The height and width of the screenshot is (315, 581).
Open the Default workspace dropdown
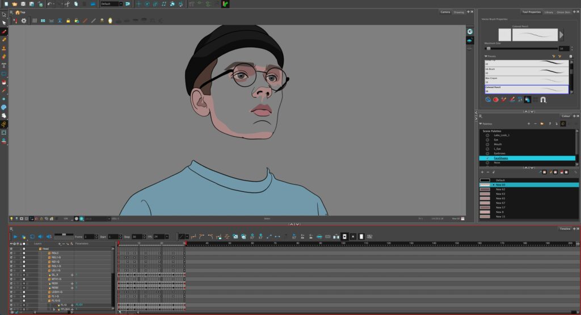[121, 4]
